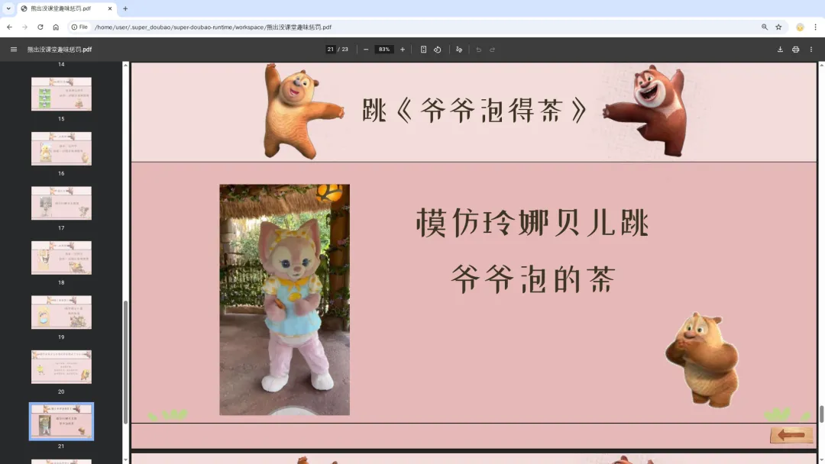This screenshot has height=464, width=825.
Task: Click the main document scrollbar thumb
Action: 821,414
